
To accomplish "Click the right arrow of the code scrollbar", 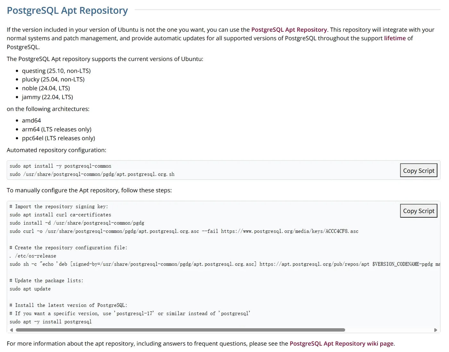I will pyautogui.click(x=436, y=330).
